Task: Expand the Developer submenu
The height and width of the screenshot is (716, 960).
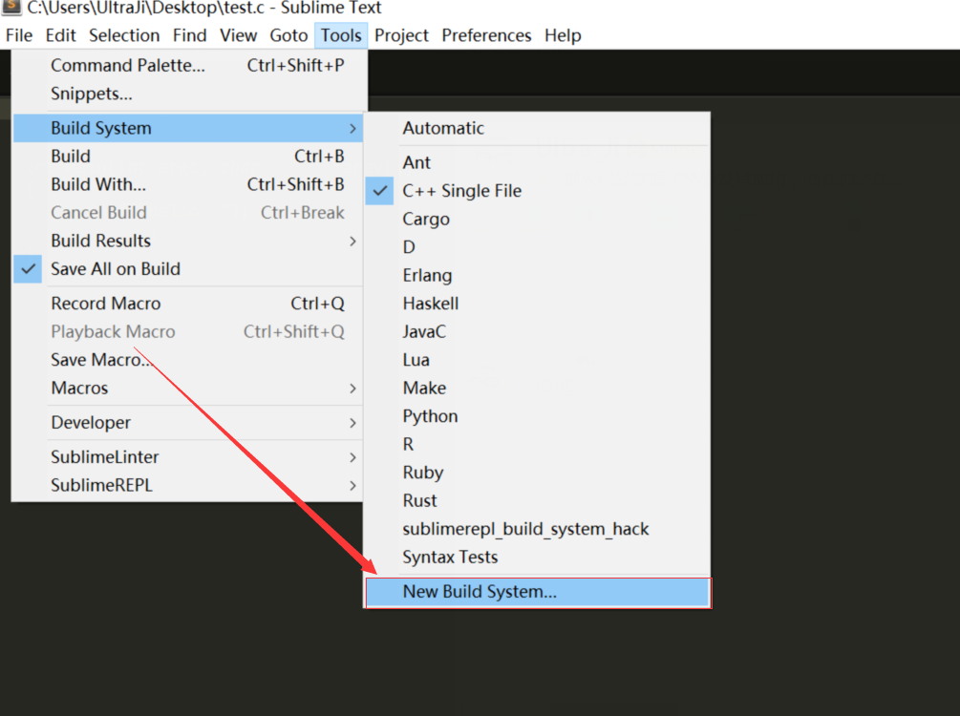Action: coord(188,422)
